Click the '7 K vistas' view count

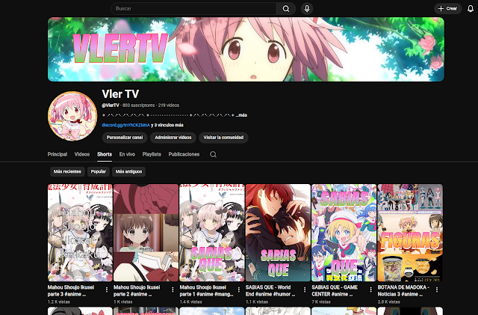(321, 302)
